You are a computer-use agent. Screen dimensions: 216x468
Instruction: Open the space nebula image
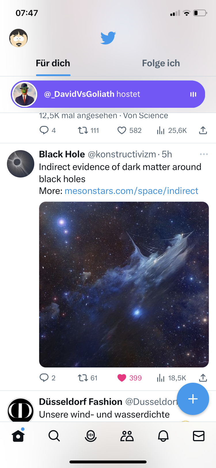pyautogui.click(x=124, y=284)
